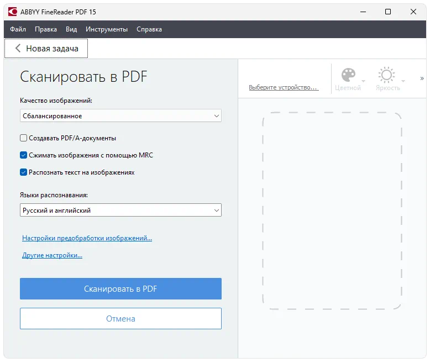Screen dimensions: 430x363
Task: Open the Яркость brightness dropdown arrow
Action: (x=403, y=81)
